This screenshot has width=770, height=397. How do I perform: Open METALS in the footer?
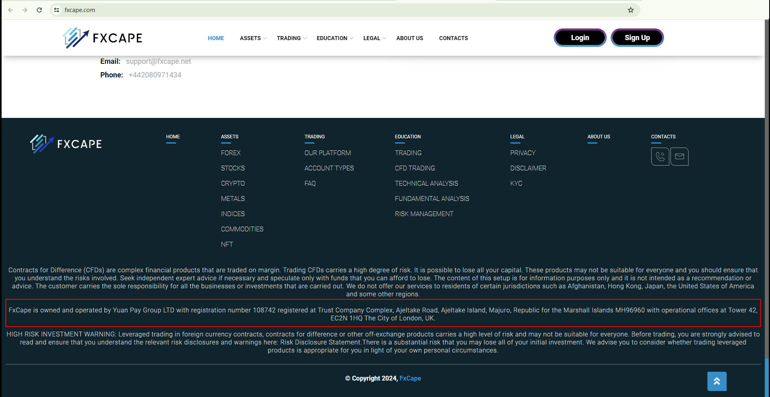point(233,198)
